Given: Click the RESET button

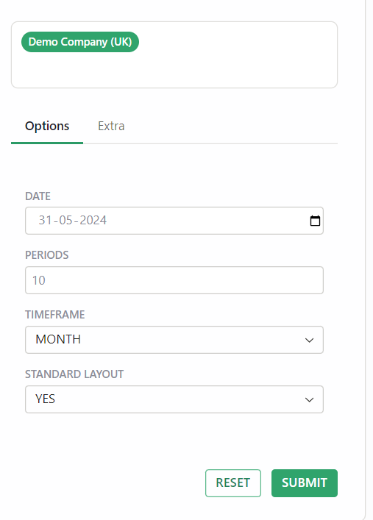Looking at the screenshot, I should pyautogui.click(x=233, y=482).
